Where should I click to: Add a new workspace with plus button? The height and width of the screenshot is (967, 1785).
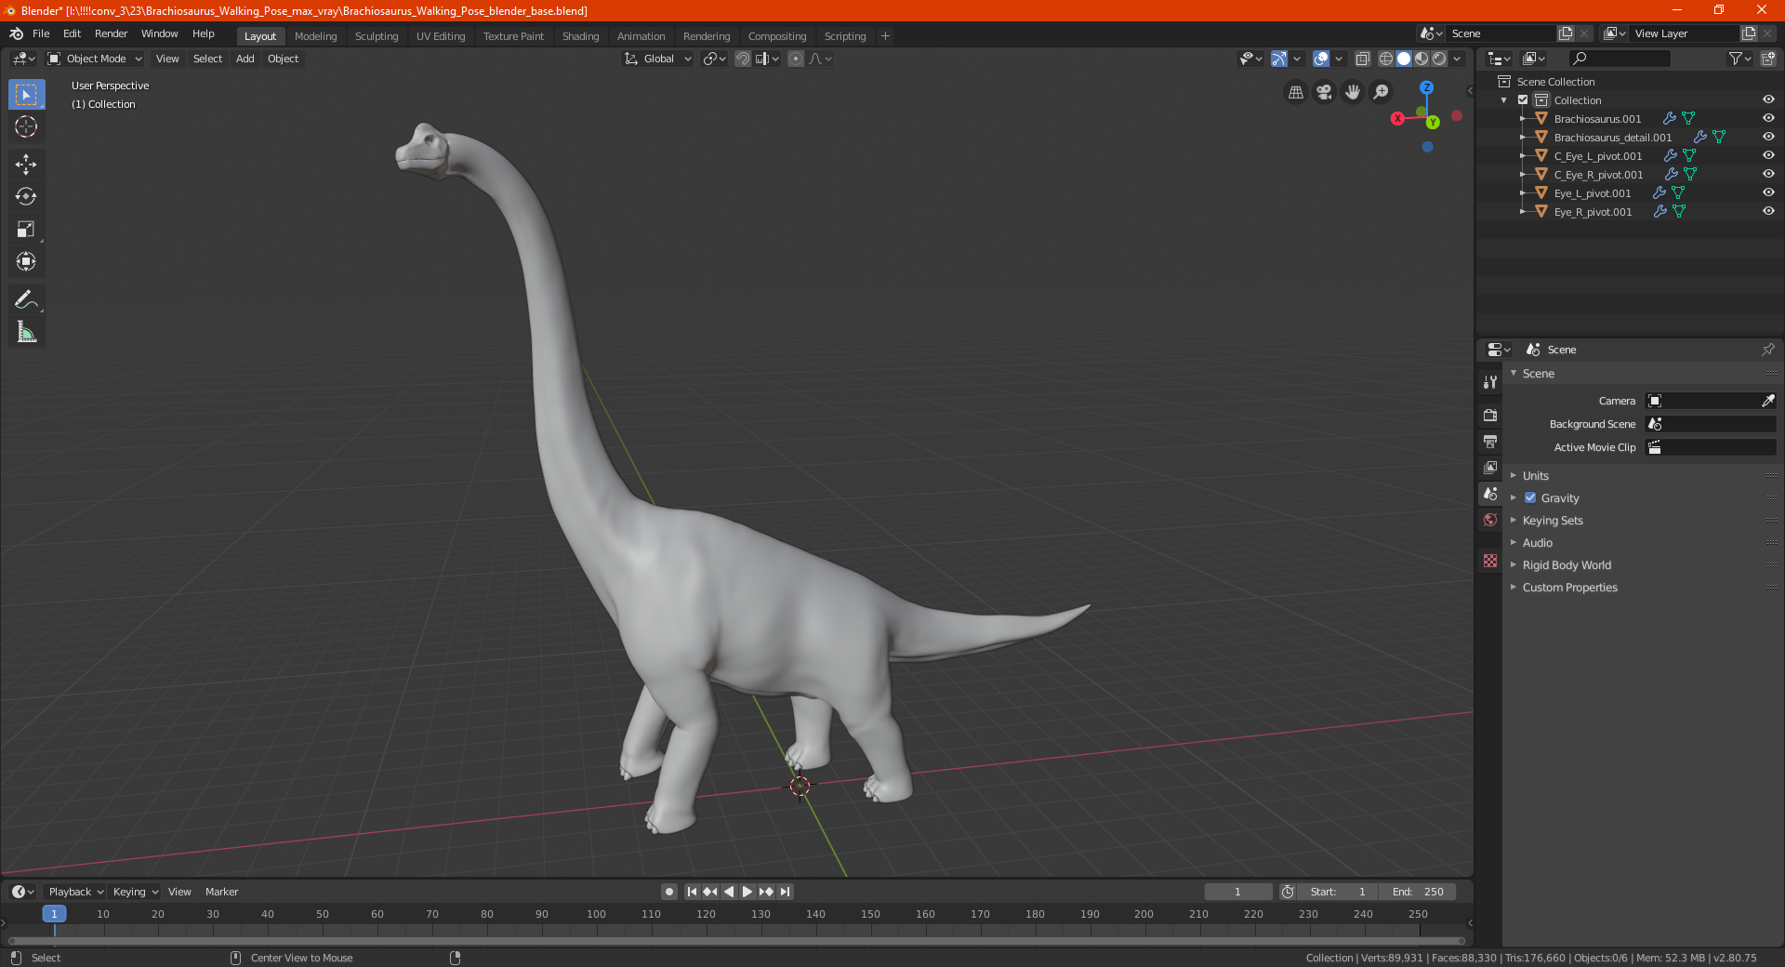coord(885,36)
